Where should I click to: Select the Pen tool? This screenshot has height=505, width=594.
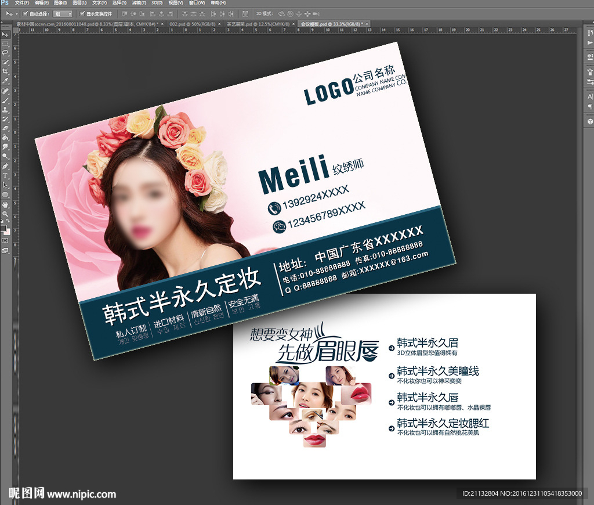pyautogui.click(x=5, y=167)
